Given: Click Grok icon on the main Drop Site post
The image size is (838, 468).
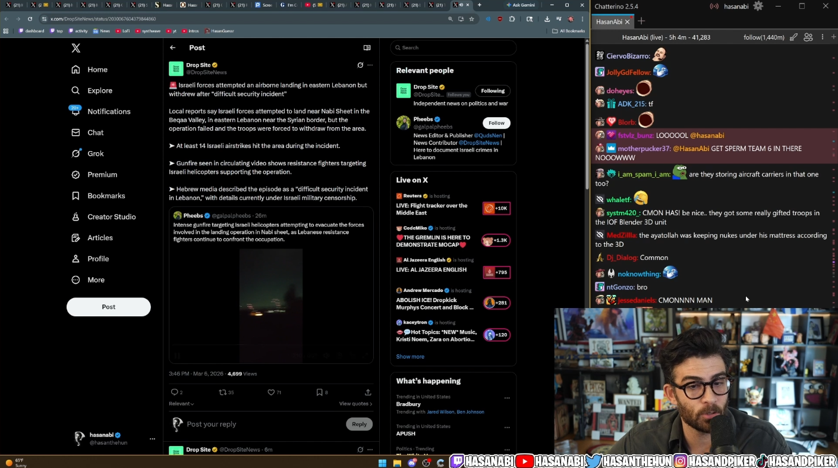Looking at the screenshot, I should (360, 65).
